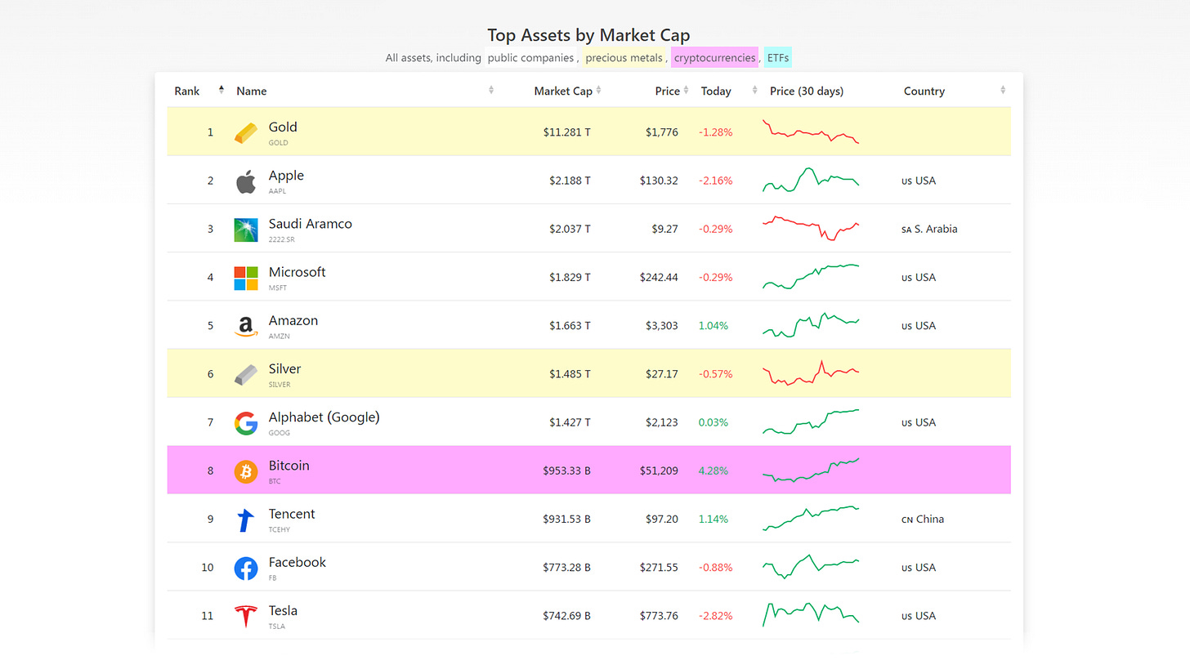Sort by Rank using its arrows
The image size is (1190, 669).
point(221,91)
